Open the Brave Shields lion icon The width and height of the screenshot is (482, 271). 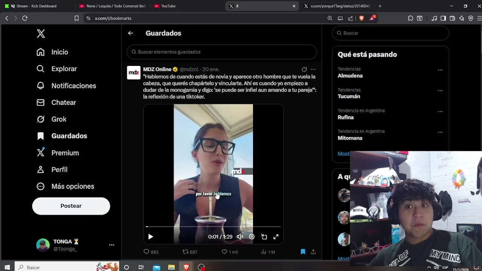point(361,18)
